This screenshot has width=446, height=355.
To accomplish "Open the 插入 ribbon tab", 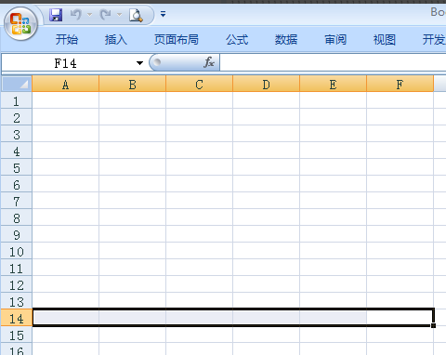I will pos(116,40).
